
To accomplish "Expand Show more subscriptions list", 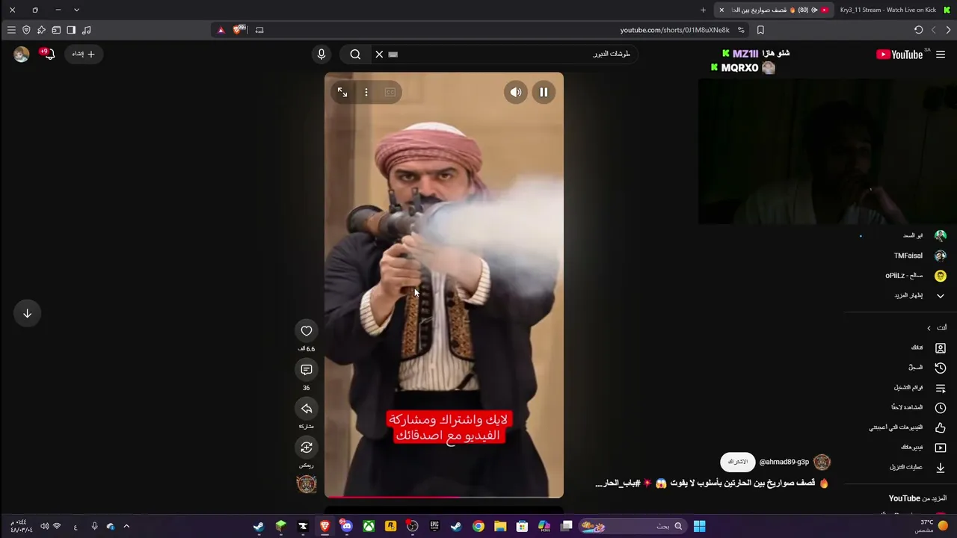I will [919, 296].
